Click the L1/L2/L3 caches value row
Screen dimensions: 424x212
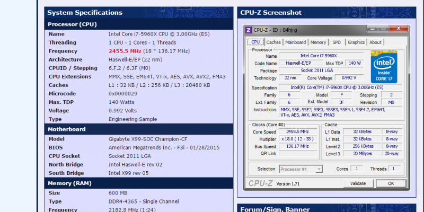(x=160, y=85)
